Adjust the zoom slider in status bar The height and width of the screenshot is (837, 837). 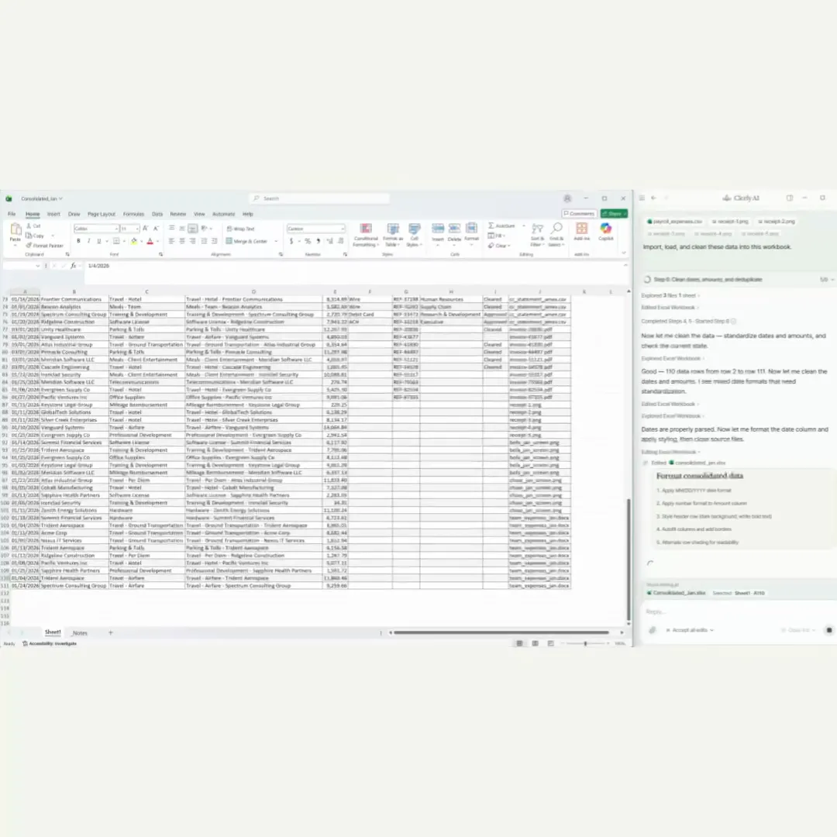[x=585, y=643]
